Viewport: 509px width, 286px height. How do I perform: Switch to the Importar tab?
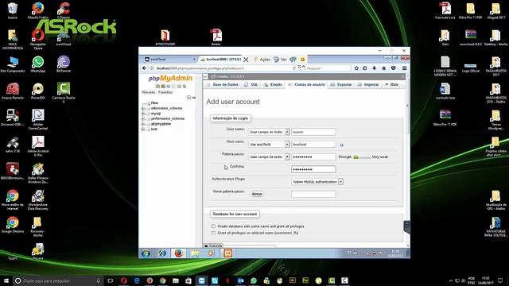point(368,85)
